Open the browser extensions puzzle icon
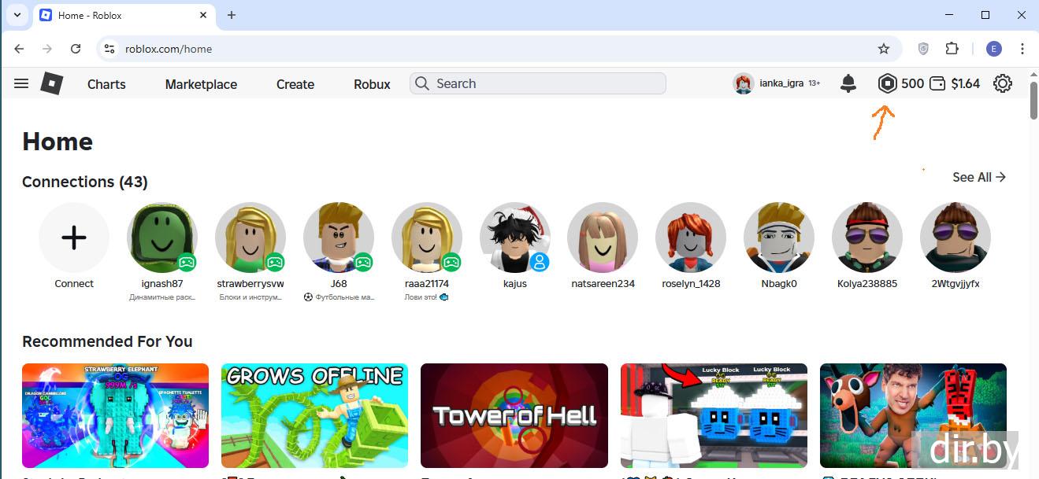The width and height of the screenshot is (1039, 479). tap(952, 49)
